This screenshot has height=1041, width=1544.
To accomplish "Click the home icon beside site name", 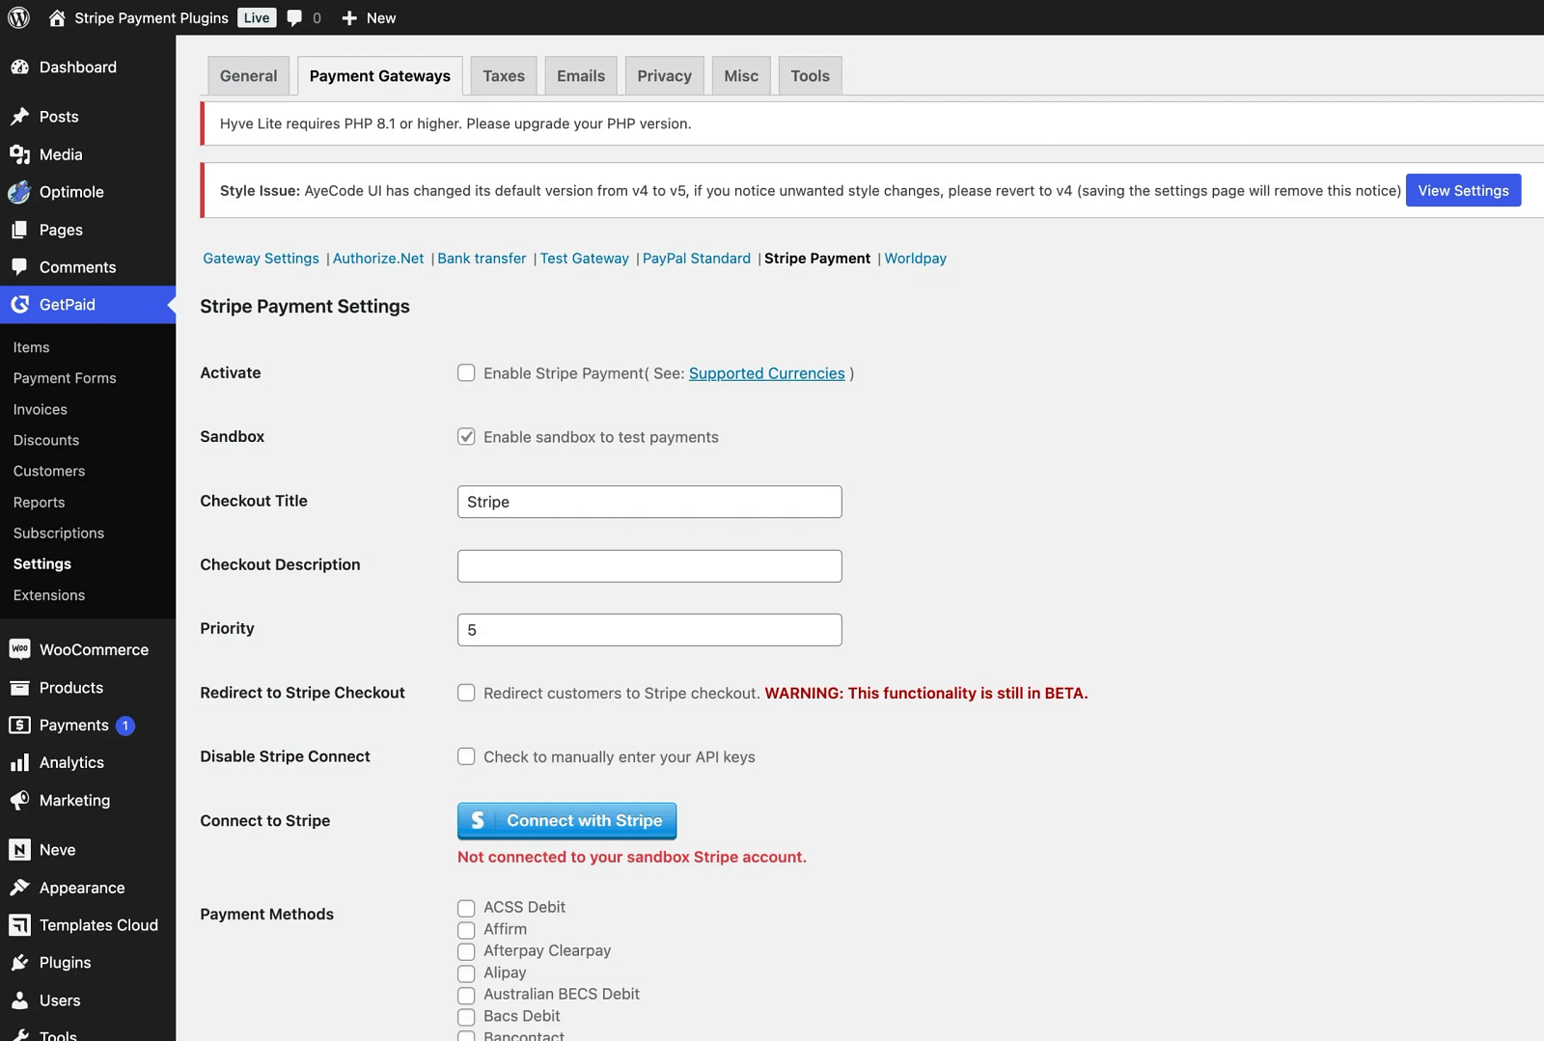I will point(57,17).
